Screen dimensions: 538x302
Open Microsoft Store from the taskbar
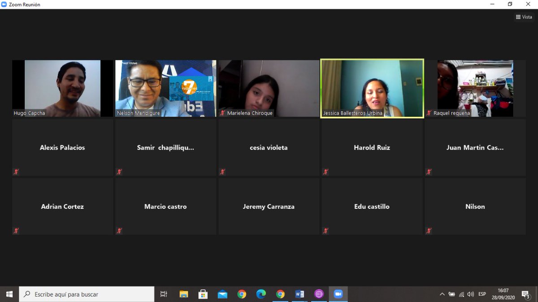pos(203,294)
